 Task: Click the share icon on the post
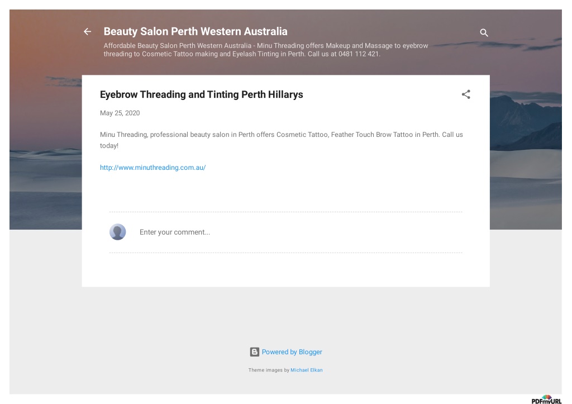(x=466, y=94)
